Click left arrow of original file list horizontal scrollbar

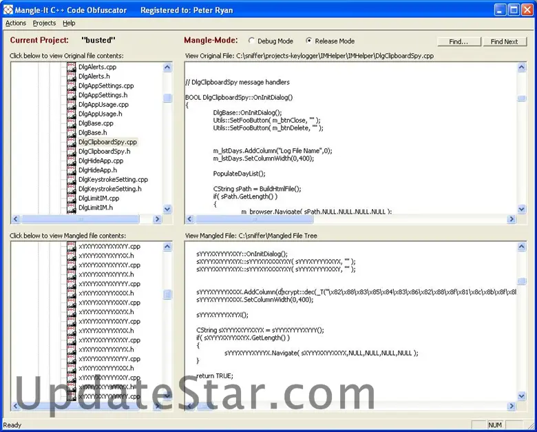(16, 218)
